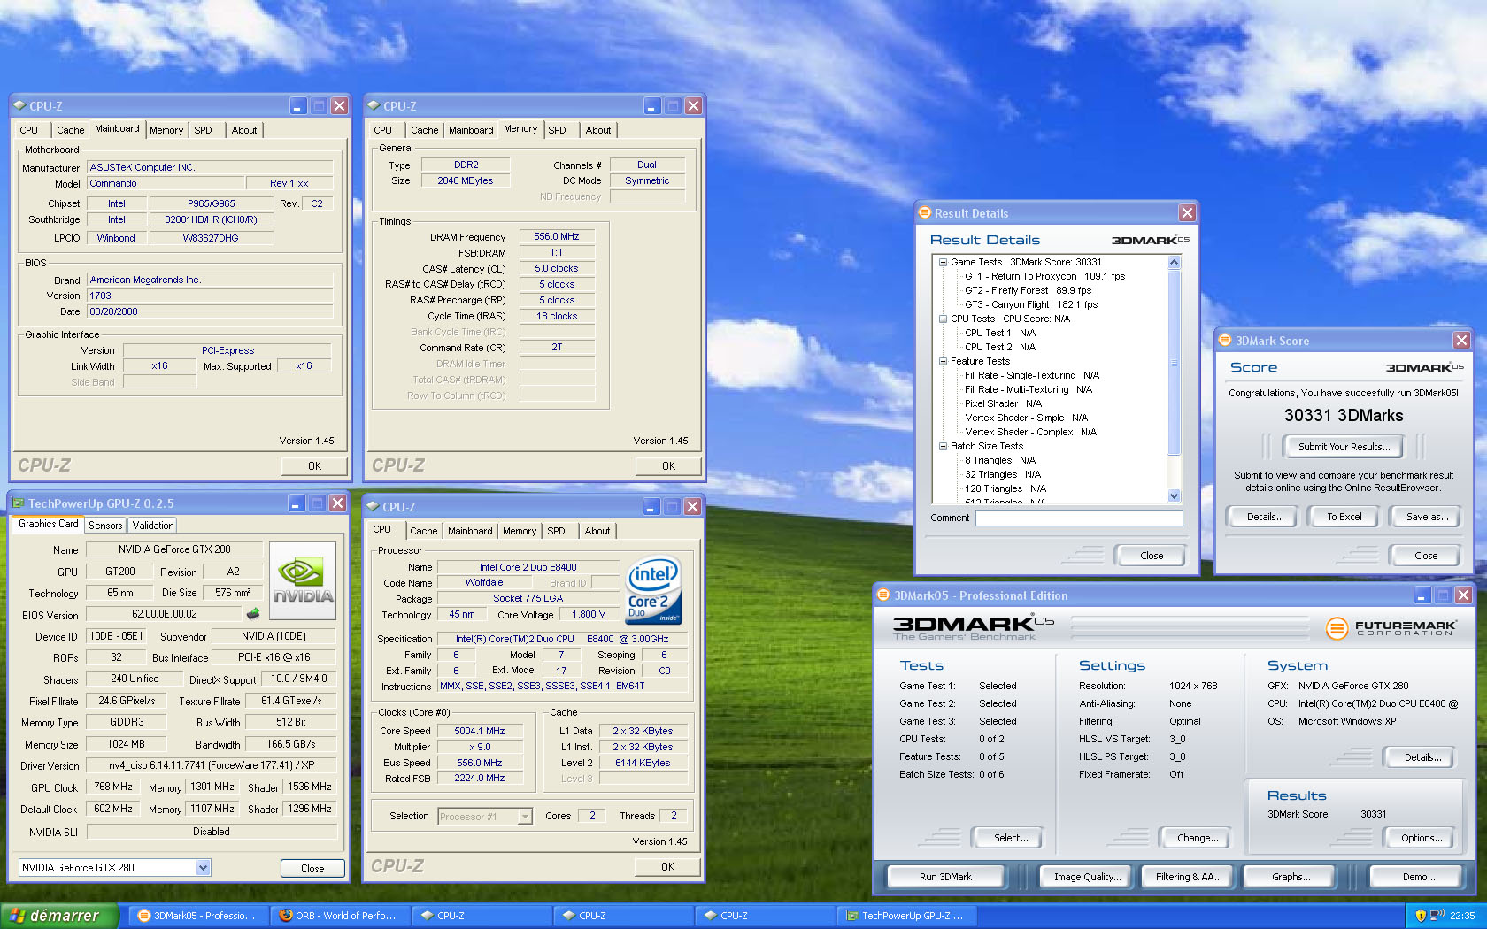The width and height of the screenshot is (1487, 929).
Task: Collapse the Feature Tests tree node
Action: [943, 361]
